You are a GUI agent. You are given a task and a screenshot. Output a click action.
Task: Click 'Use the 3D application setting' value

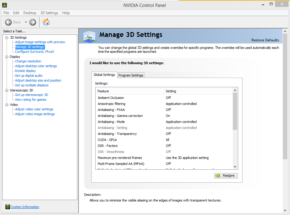(x=187, y=158)
